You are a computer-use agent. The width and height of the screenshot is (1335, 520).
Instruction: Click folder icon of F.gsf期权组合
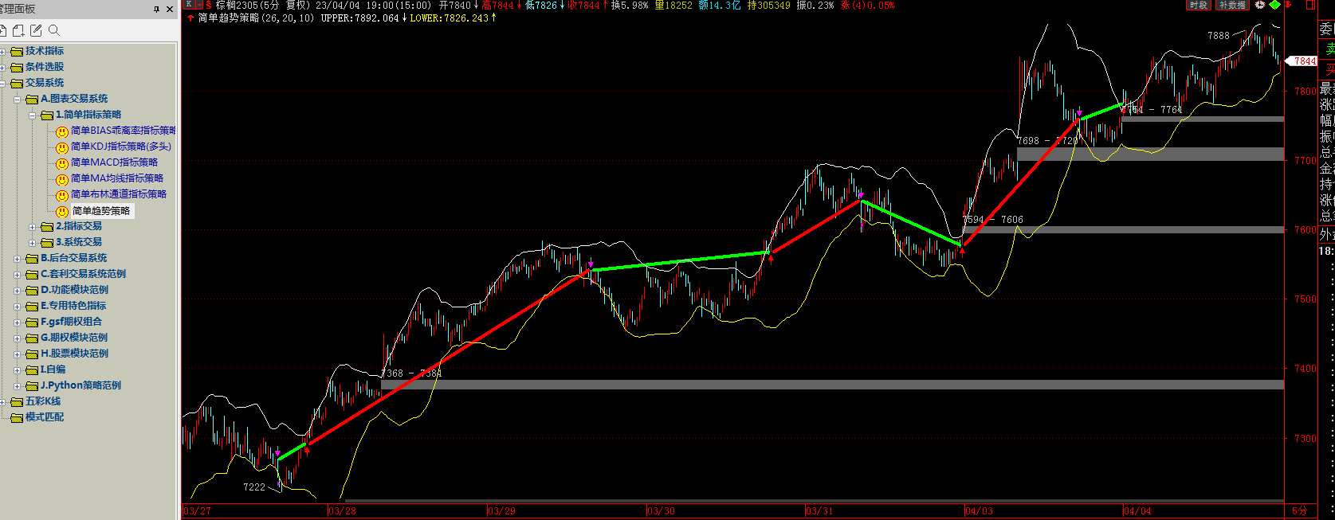[x=33, y=322]
